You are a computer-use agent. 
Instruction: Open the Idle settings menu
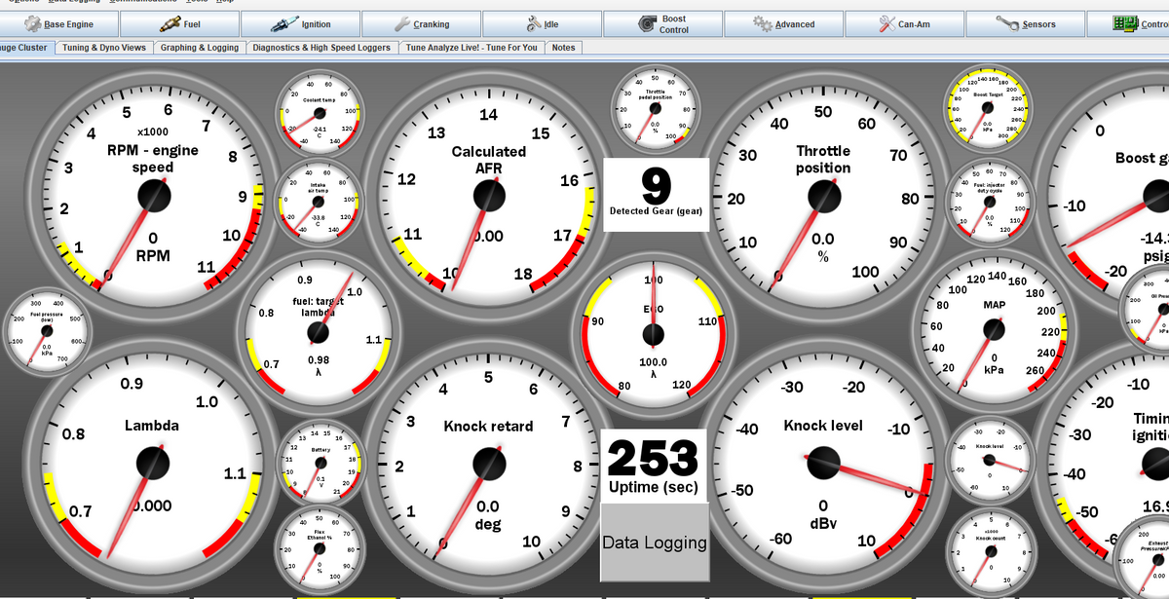pos(543,23)
